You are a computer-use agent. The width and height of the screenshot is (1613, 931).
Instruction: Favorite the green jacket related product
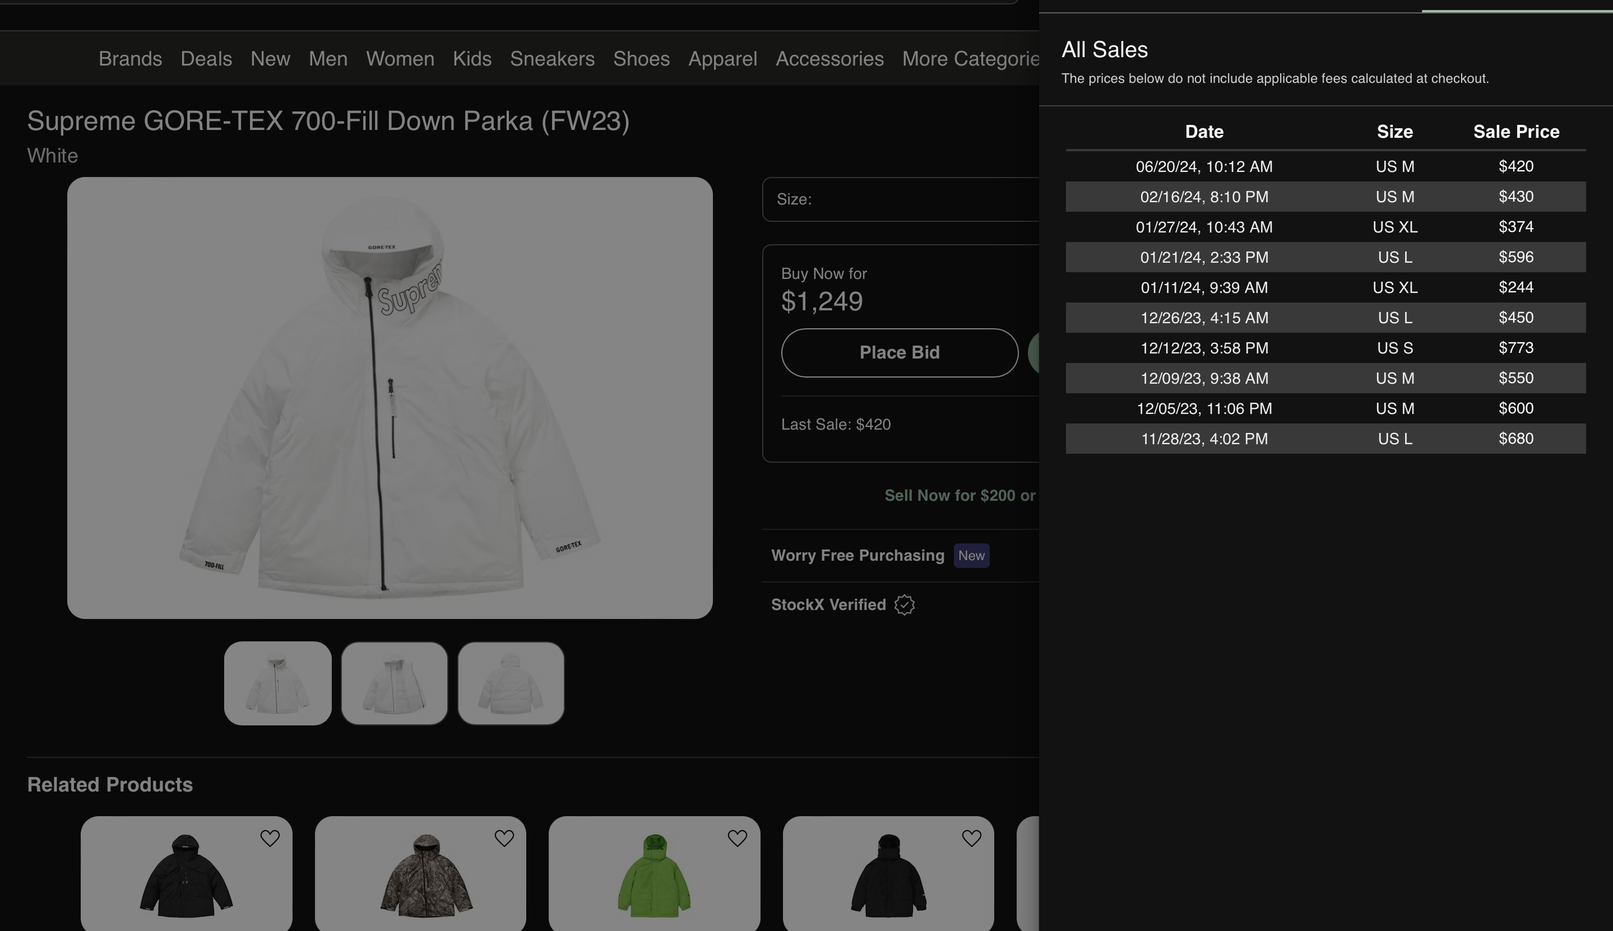pyautogui.click(x=738, y=837)
